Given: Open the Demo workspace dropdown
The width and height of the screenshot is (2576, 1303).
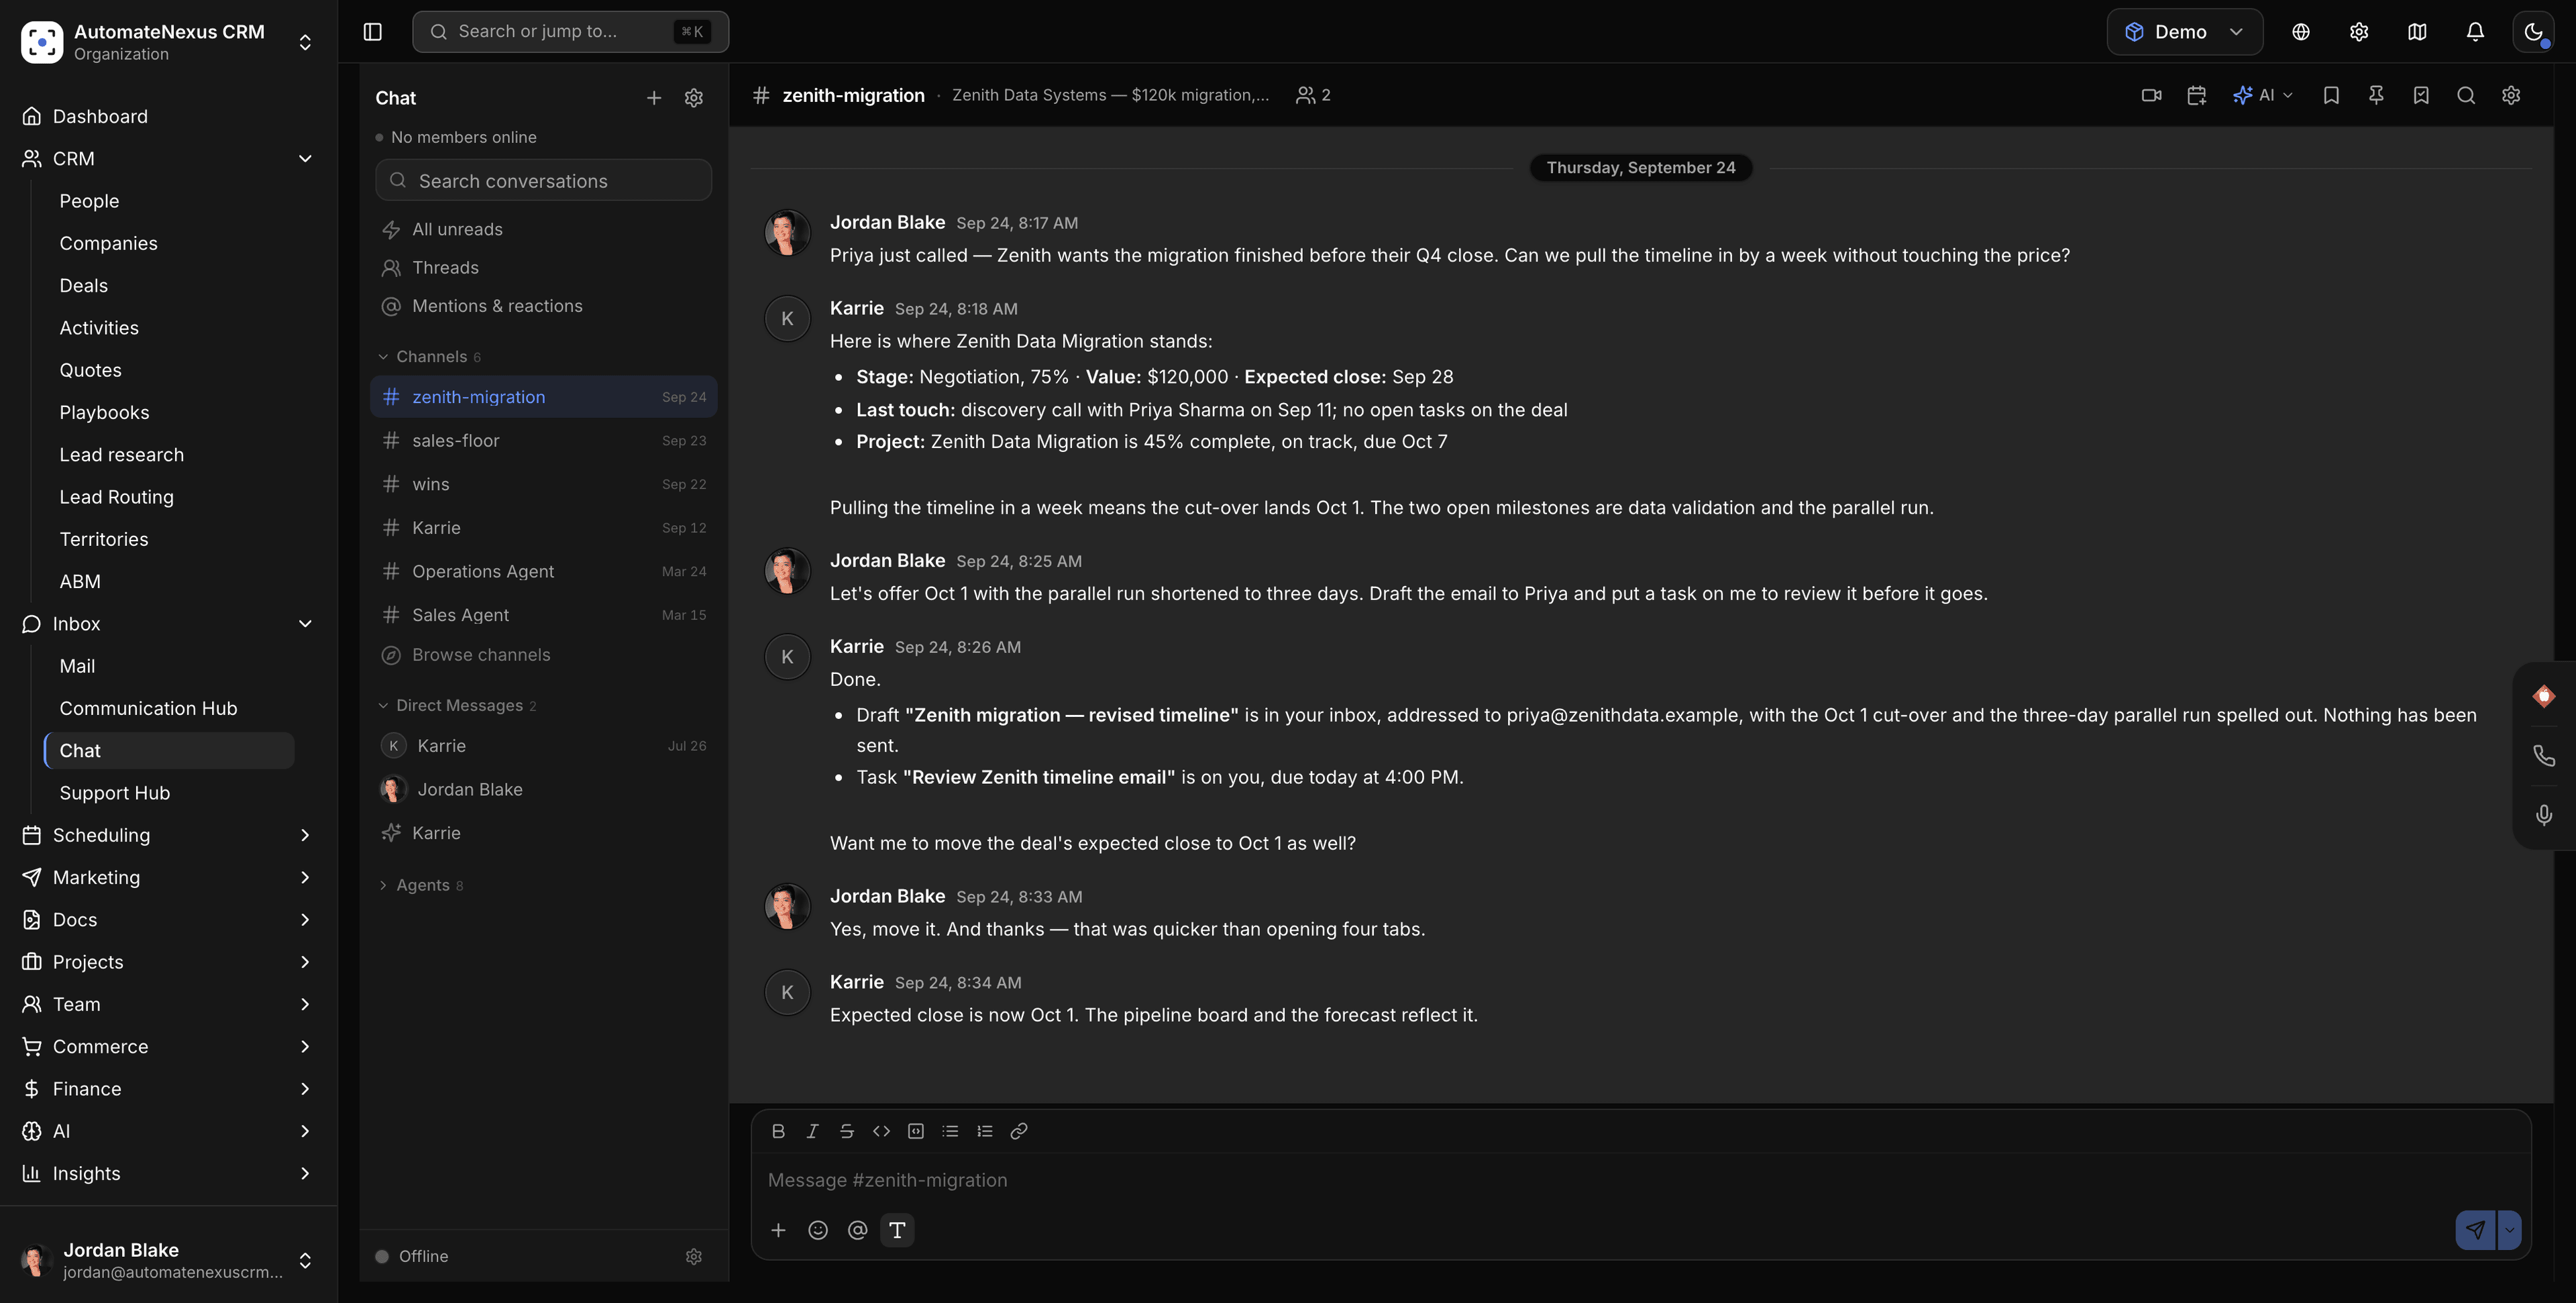Looking at the screenshot, I should [x=2184, y=32].
